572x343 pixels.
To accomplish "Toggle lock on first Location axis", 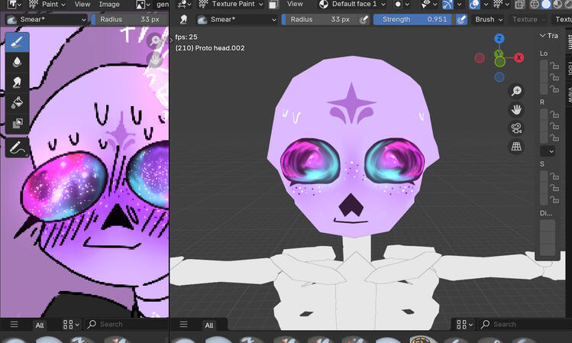I will point(554,66).
